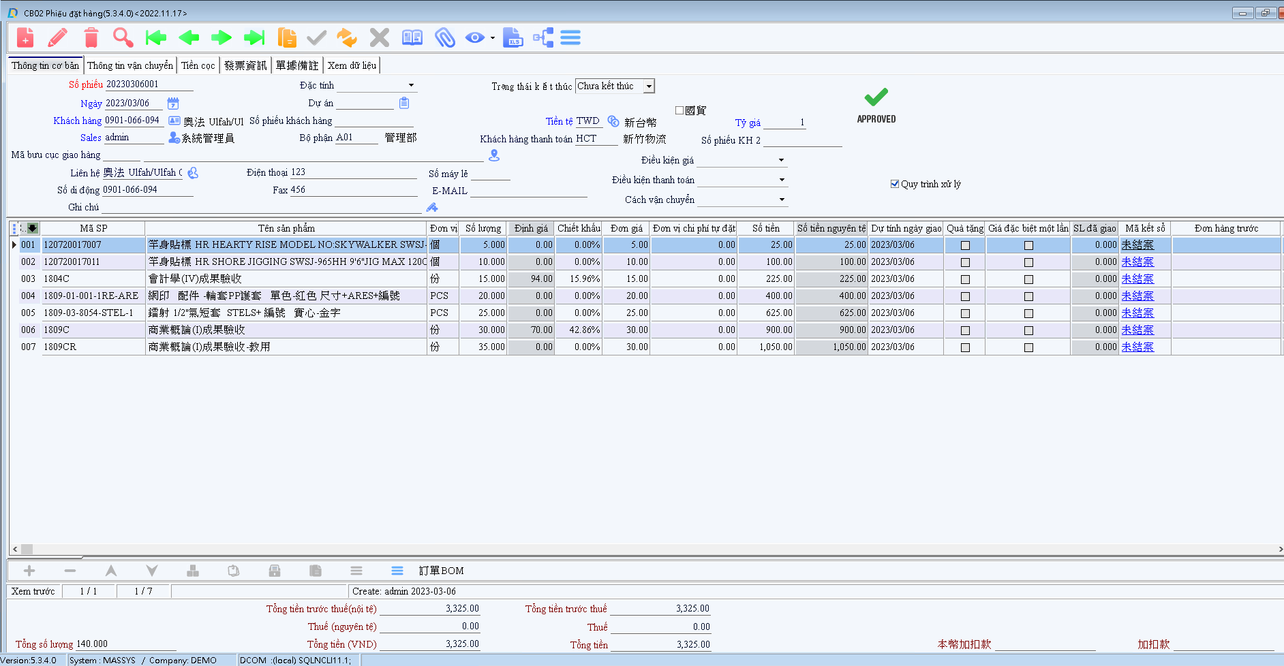Export to XLS file icon

point(513,37)
